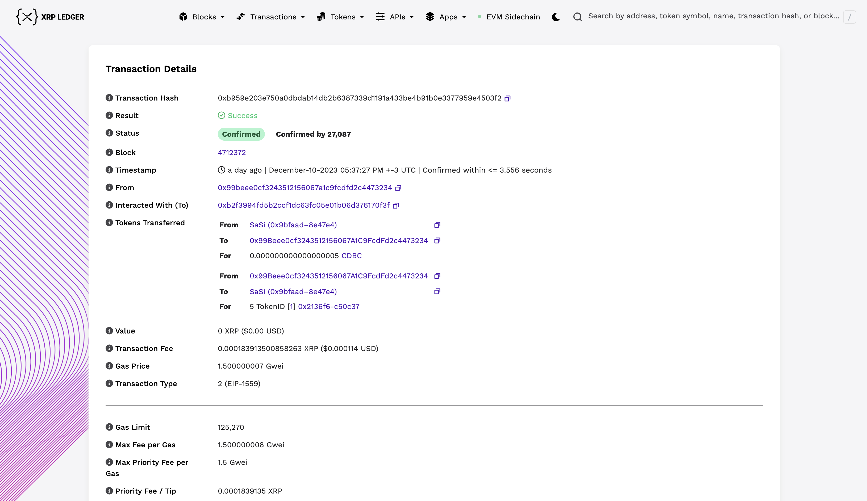Click info icon next to Timestamp

109,170
